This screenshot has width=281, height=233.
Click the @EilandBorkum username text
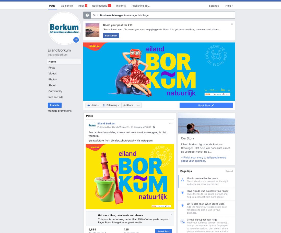[57, 55]
